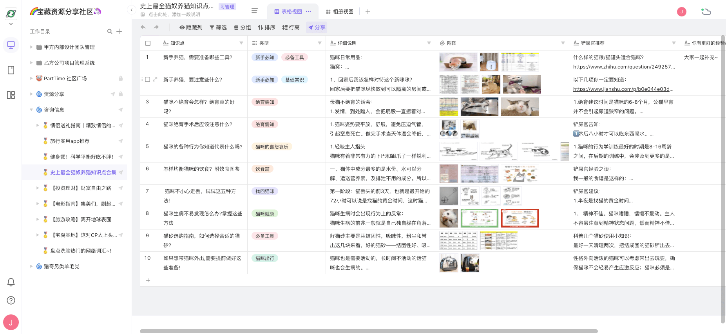
Task: Open 健身餐！科学平衡好吃不胖 in sidebar
Action: (x=82, y=157)
